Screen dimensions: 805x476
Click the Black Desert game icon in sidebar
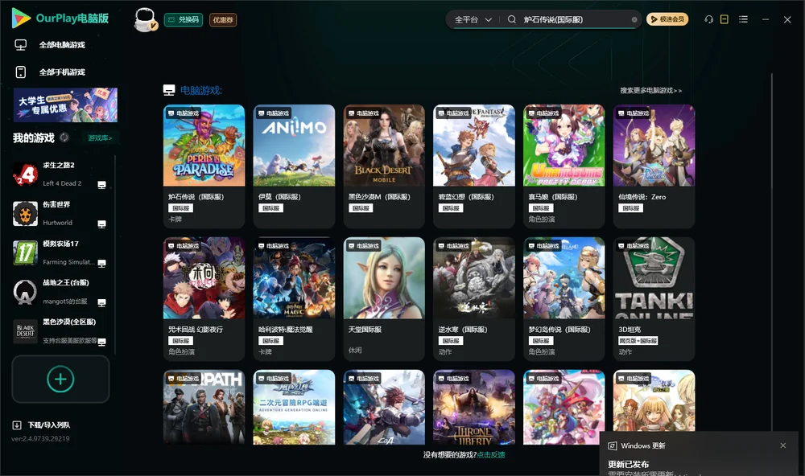click(x=25, y=331)
